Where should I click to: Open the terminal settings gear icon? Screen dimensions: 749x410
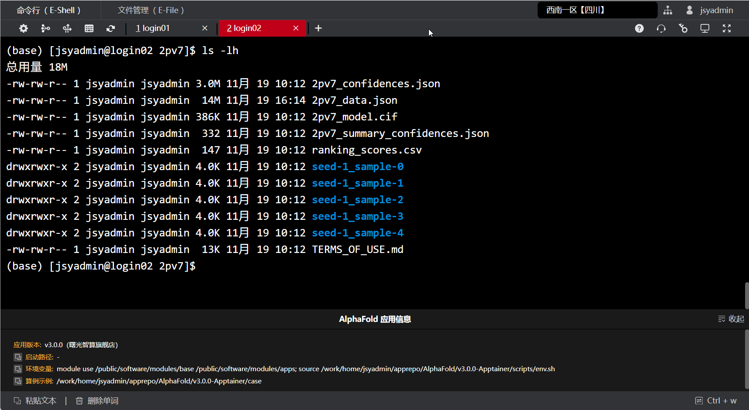(24, 28)
